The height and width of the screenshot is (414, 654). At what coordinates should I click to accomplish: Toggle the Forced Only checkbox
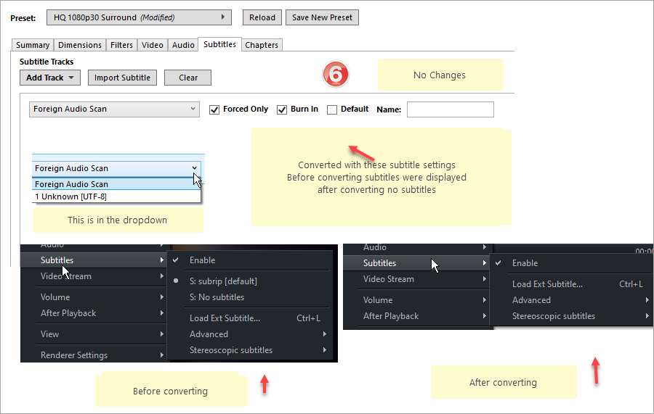pyautogui.click(x=214, y=109)
